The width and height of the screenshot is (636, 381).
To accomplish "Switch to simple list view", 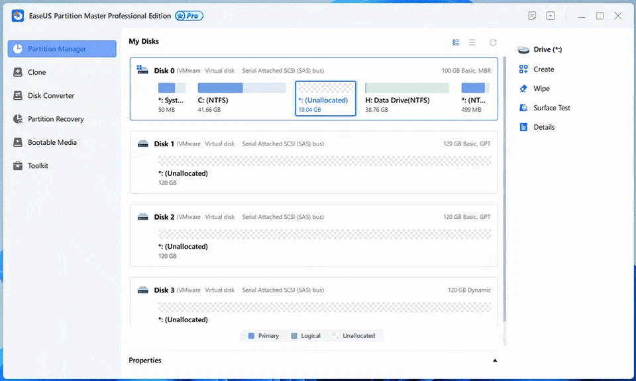I will point(472,42).
